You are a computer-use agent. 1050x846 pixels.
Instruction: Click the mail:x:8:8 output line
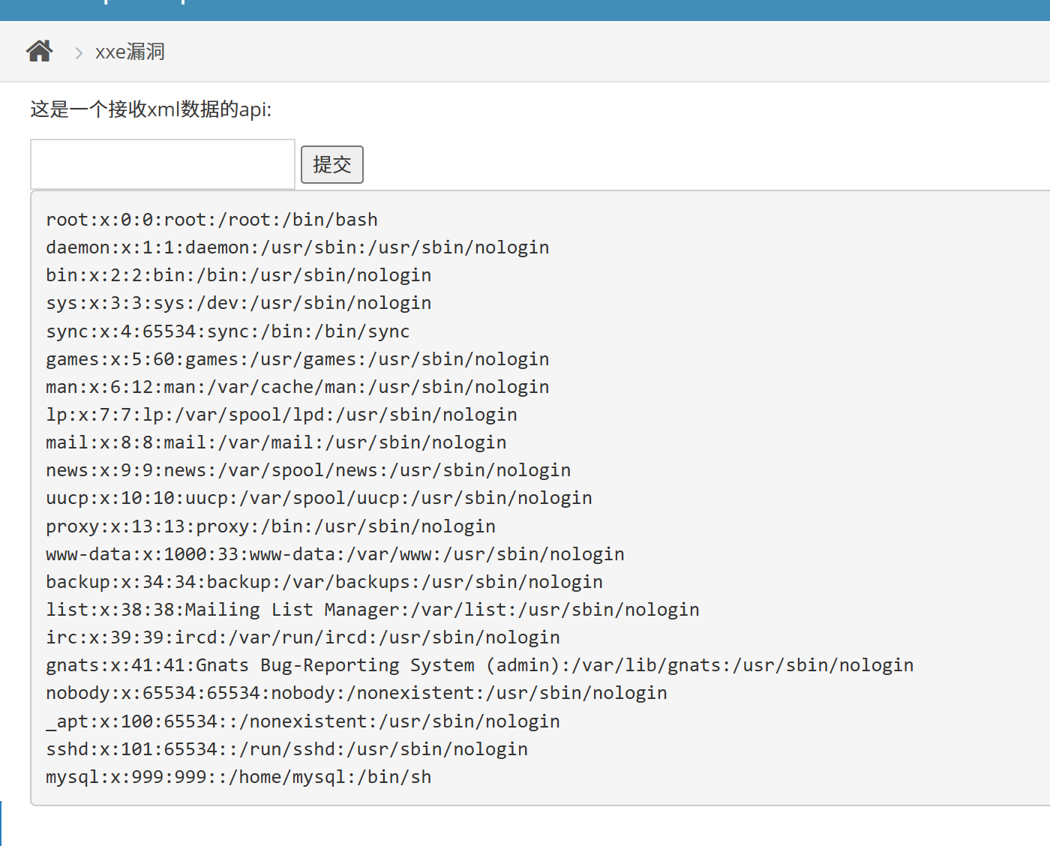click(x=276, y=442)
